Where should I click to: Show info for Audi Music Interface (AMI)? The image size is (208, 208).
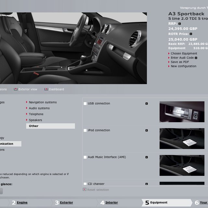pos(147,157)
